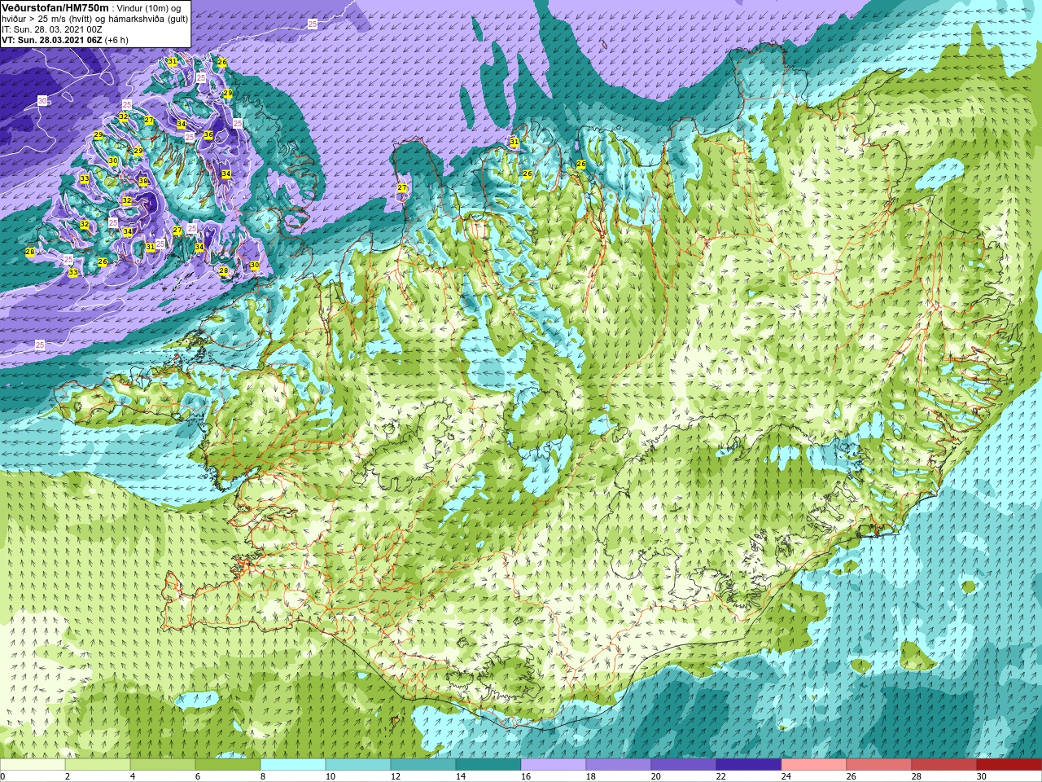Click the '(+6 h)' forecast offset text
The image size is (1042, 782).
[x=116, y=40]
